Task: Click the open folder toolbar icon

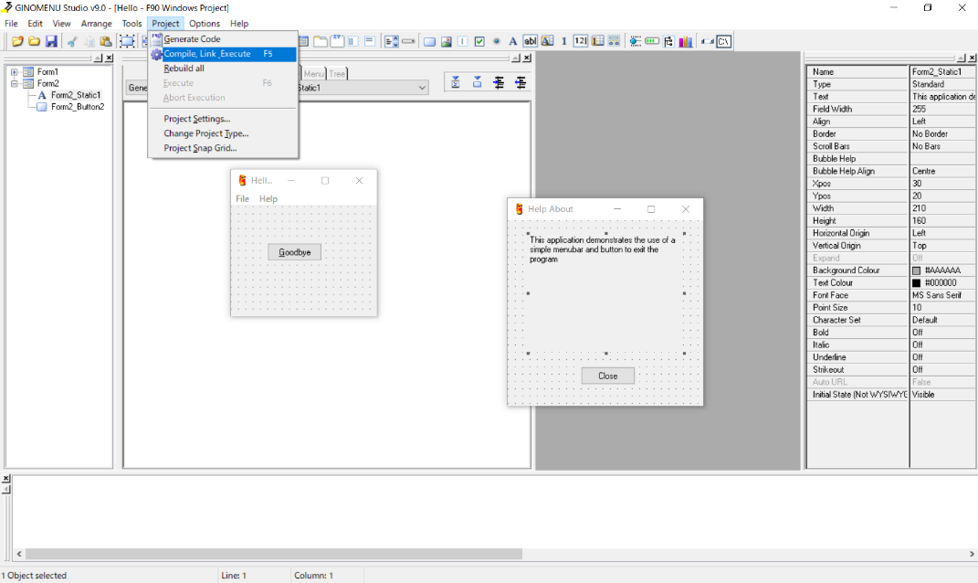Action: [34, 41]
